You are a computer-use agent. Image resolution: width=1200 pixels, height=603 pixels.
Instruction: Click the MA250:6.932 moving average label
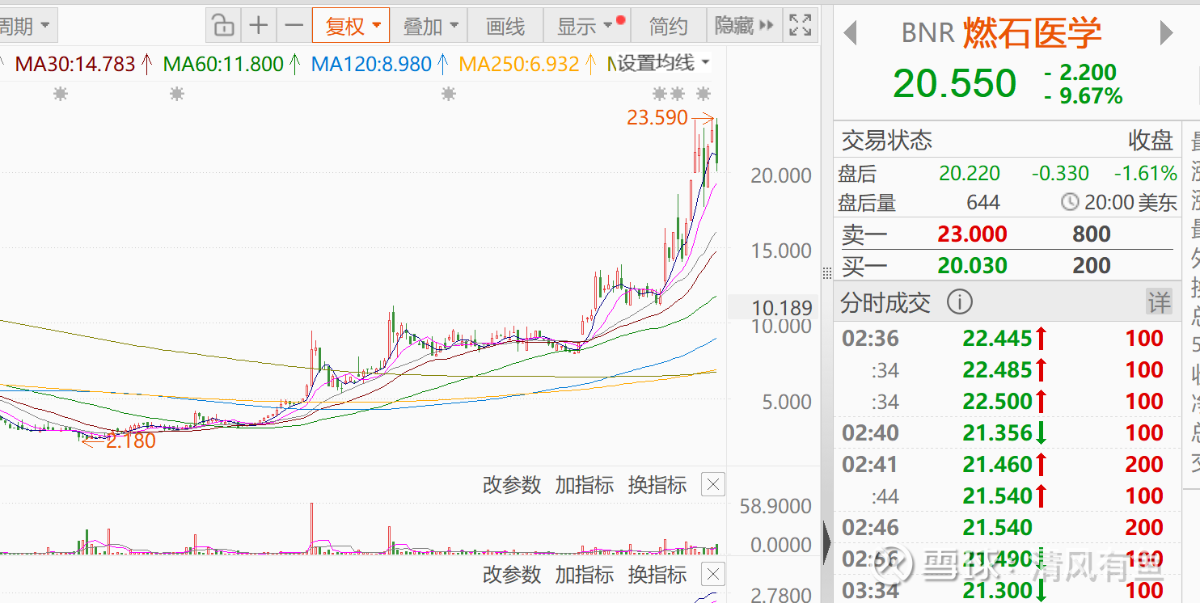pyautogui.click(x=519, y=64)
